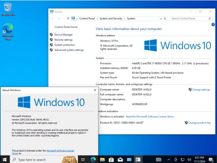The image size is (217, 163).
Task: Click the Product ID 00331-10000-00001-AA287 text
Action: pos(122,123)
